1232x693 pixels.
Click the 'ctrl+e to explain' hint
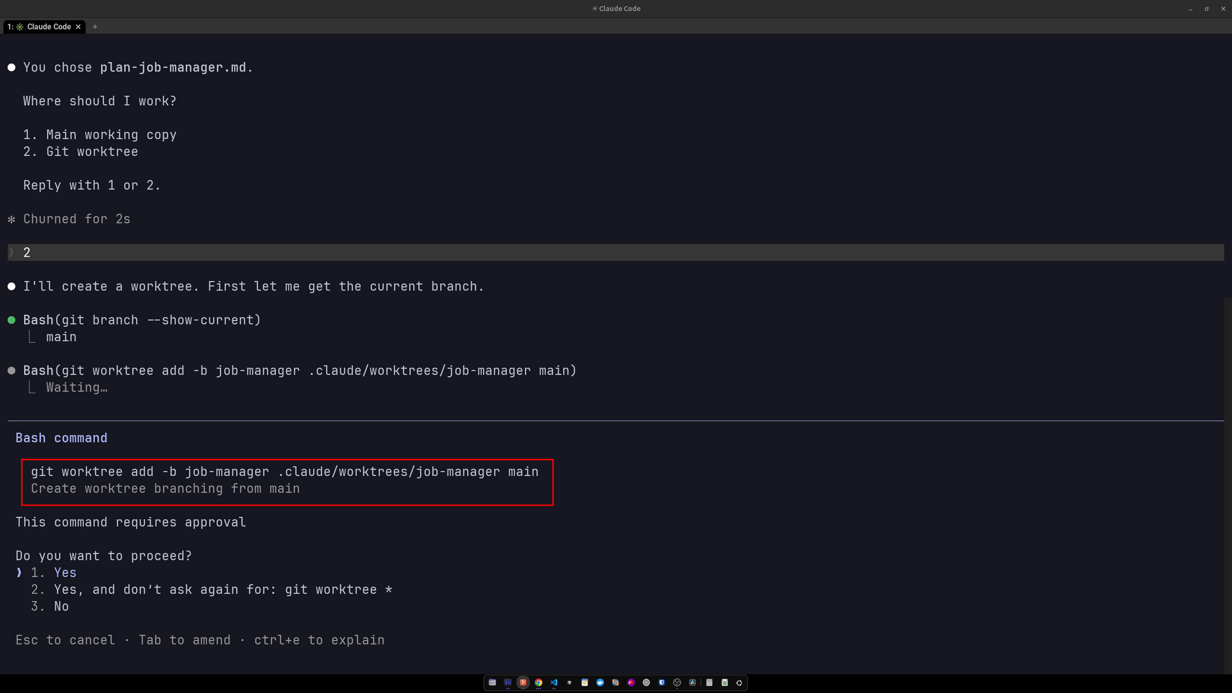point(319,640)
